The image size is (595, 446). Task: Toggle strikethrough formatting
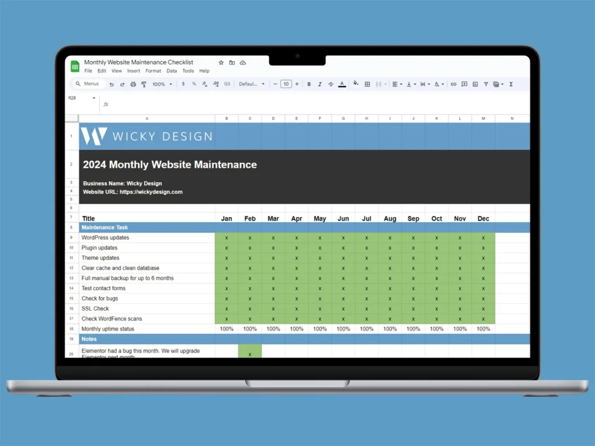(x=330, y=84)
